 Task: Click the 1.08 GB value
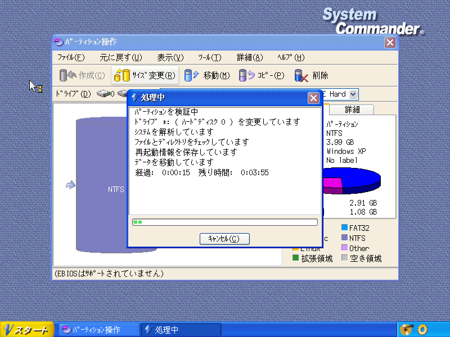click(x=363, y=212)
